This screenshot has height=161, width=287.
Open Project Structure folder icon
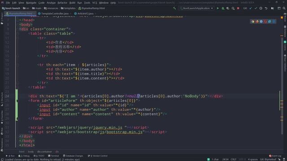pyautogui.click(x=273, y=8)
